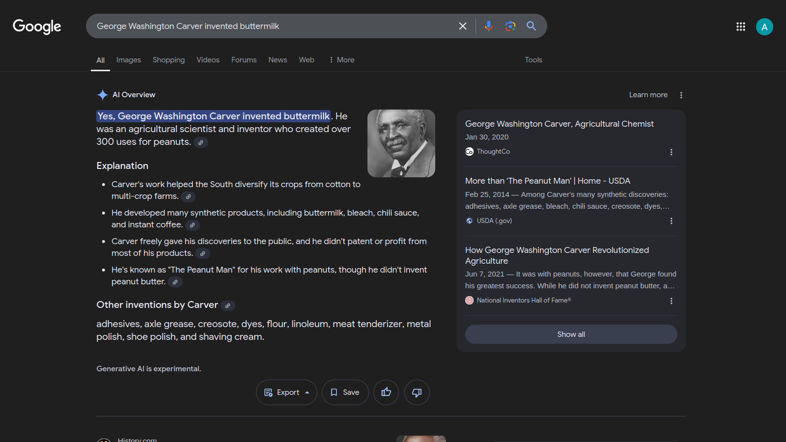Submit search with the magnifier icon

[532, 26]
